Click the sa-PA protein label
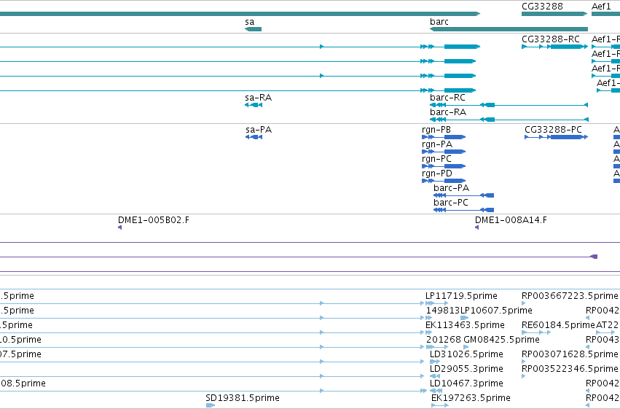Viewport: 620px width, 409px height. tap(259, 130)
